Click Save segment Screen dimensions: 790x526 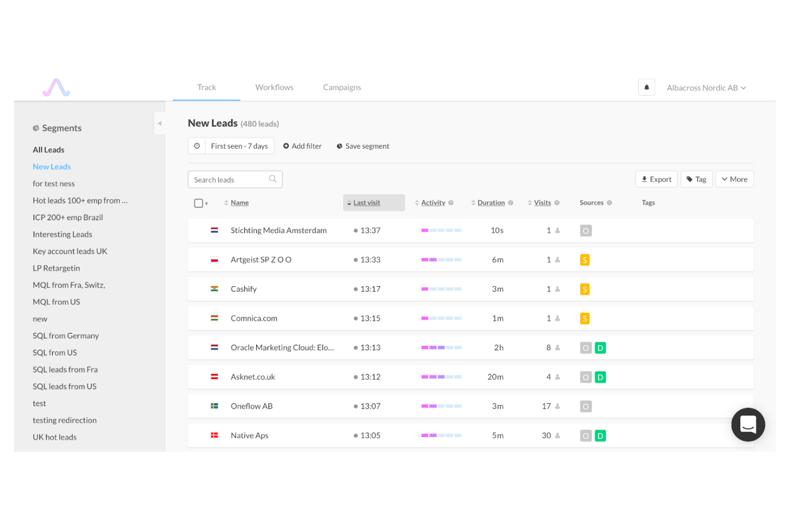[x=363, y=146]
